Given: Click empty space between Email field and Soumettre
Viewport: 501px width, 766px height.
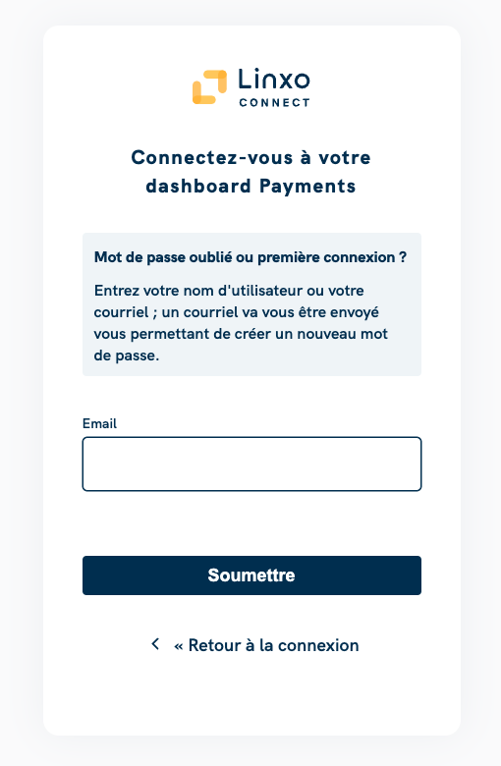Looking at the screenshot, I should pos(251,523).
